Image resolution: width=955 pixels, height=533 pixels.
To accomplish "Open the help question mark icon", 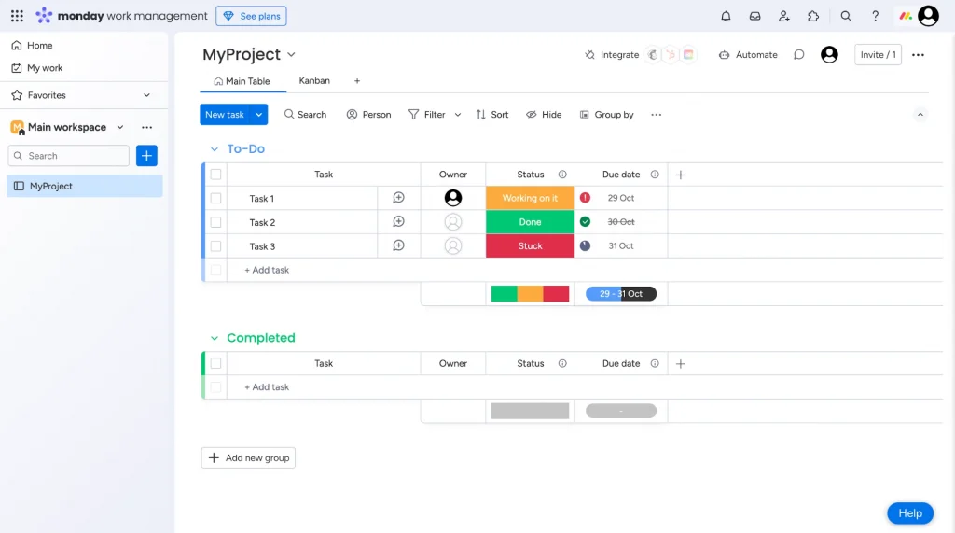I will point(875,16).
